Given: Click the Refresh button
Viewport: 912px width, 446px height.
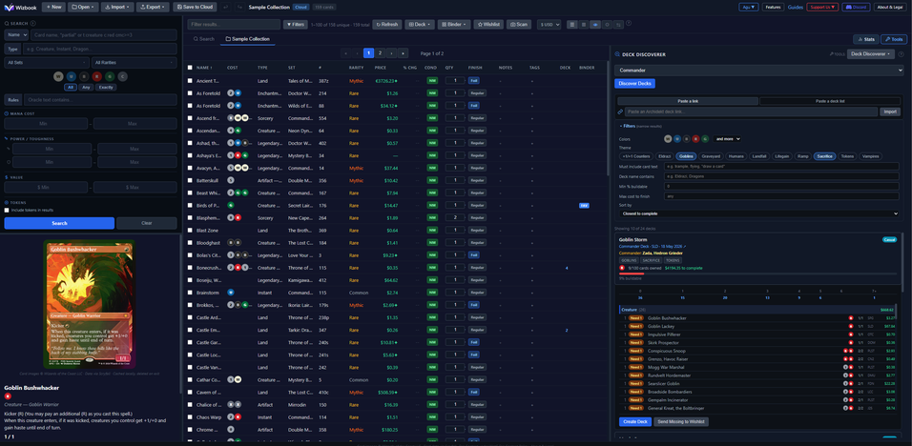Looking at the screenshot, I should pos(386,25).
